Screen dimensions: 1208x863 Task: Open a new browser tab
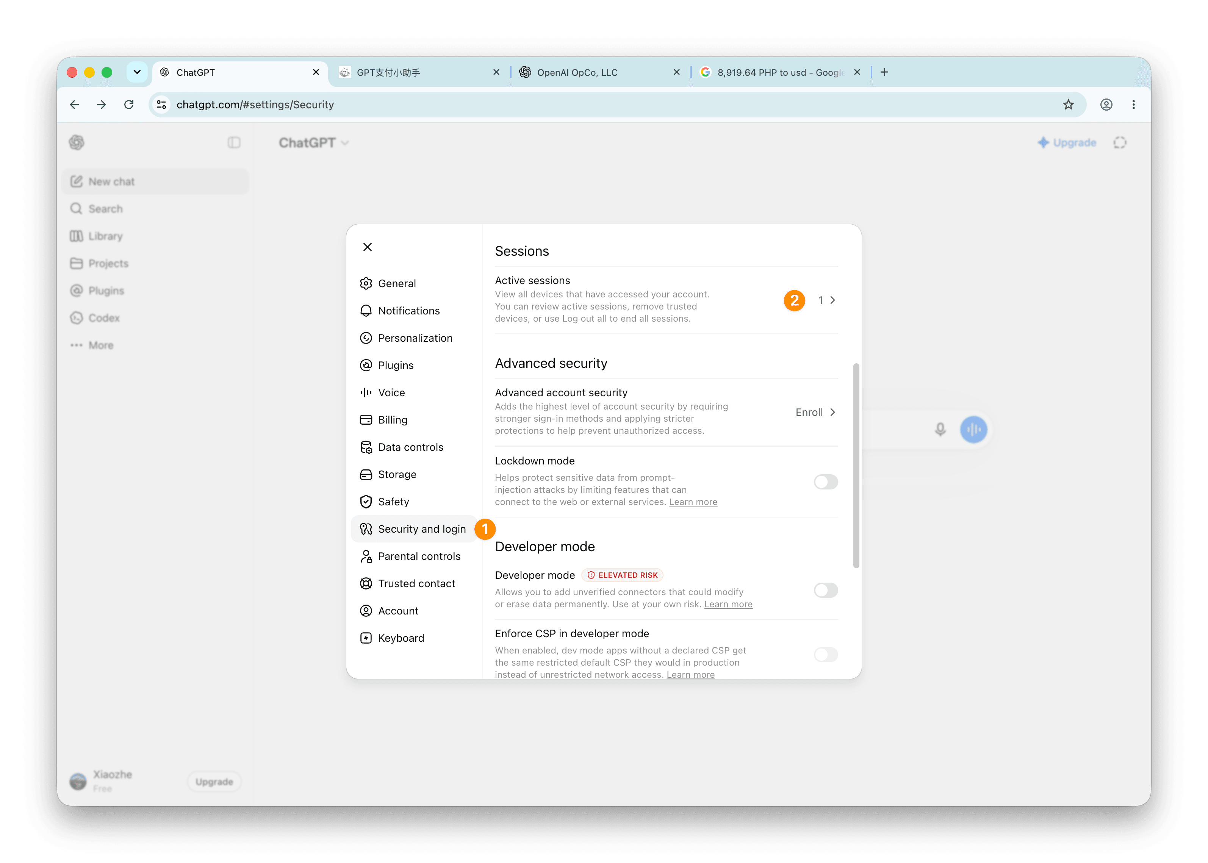point(884,72)
